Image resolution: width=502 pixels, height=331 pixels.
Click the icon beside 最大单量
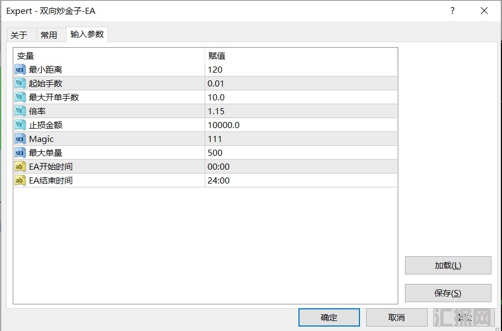click(x=20, y=152)
